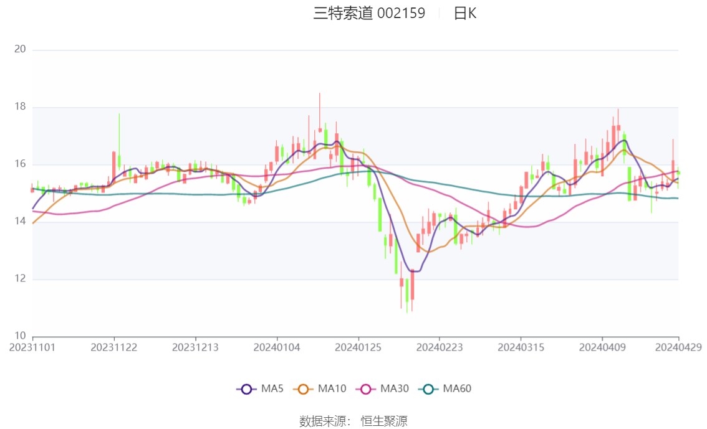Screen dimensions: 707x429
Task: Click the 恒生聚源 data source text
Action: tap(384, 422)
